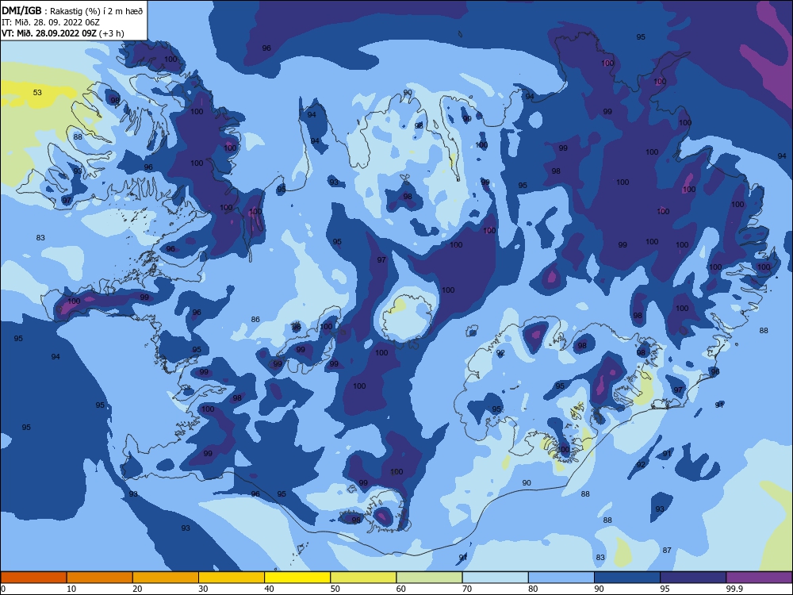Screen dimensions: 793x595
Task: Click the dark orange 0–10 legend swatch
Action: coord(33,578)
